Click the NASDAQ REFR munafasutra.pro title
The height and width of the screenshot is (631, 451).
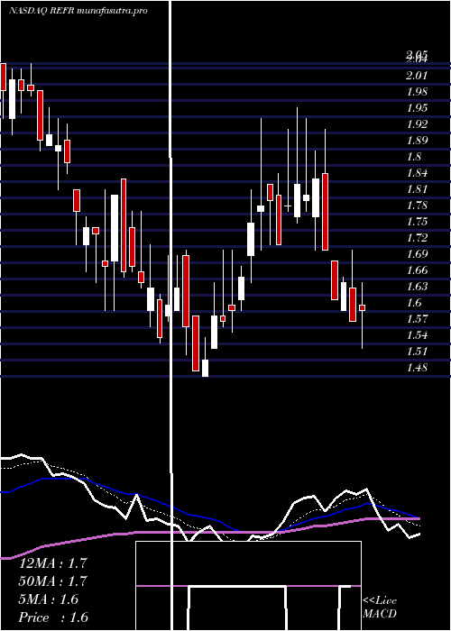(x=78, y=11)
